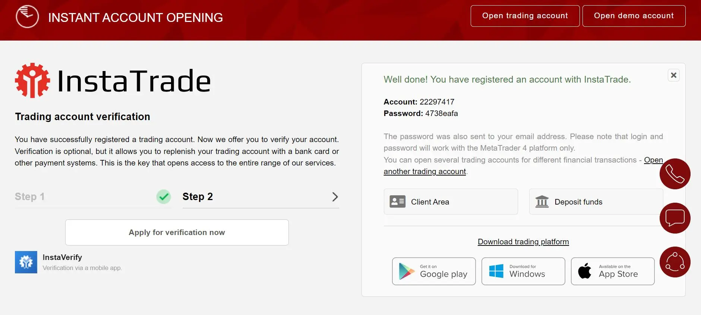
Task: Download from Google play
Action: click(x=434, y=271)
